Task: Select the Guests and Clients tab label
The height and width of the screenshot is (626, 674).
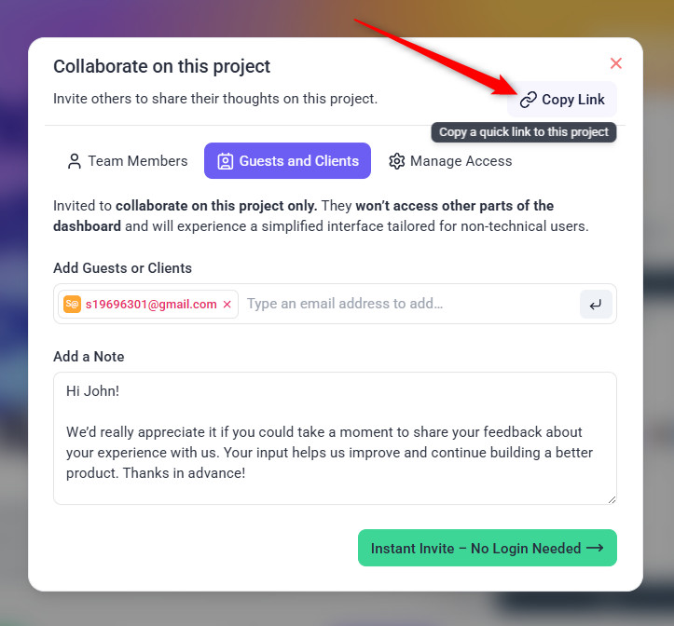Action: point(298,161)
